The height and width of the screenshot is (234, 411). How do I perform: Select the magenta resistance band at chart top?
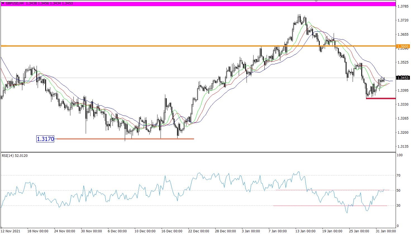198,4
